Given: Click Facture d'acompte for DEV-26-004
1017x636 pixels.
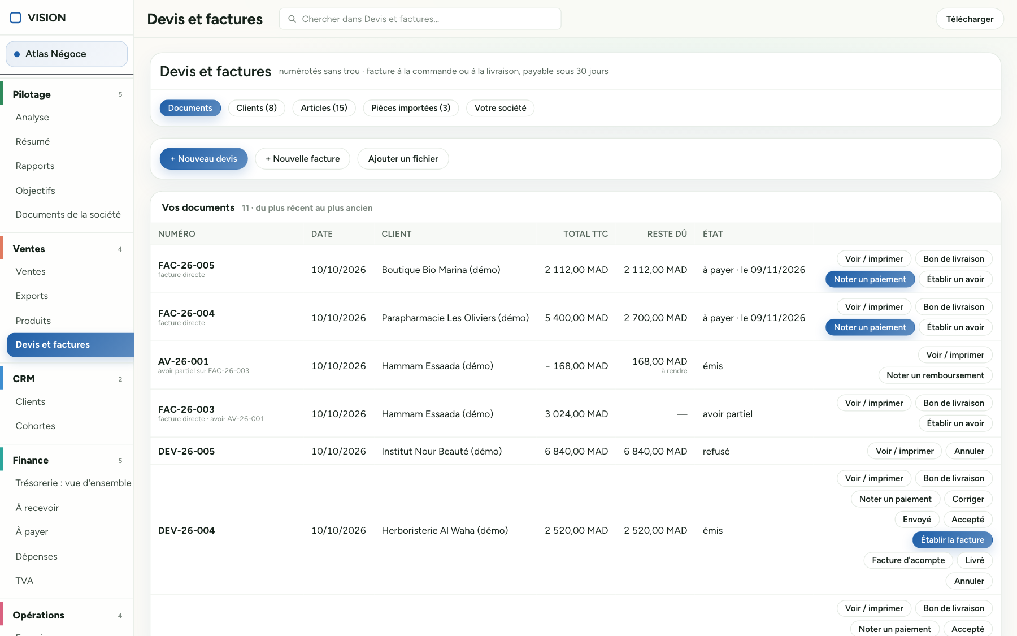Looking at the screenshot, I should 908,560.
